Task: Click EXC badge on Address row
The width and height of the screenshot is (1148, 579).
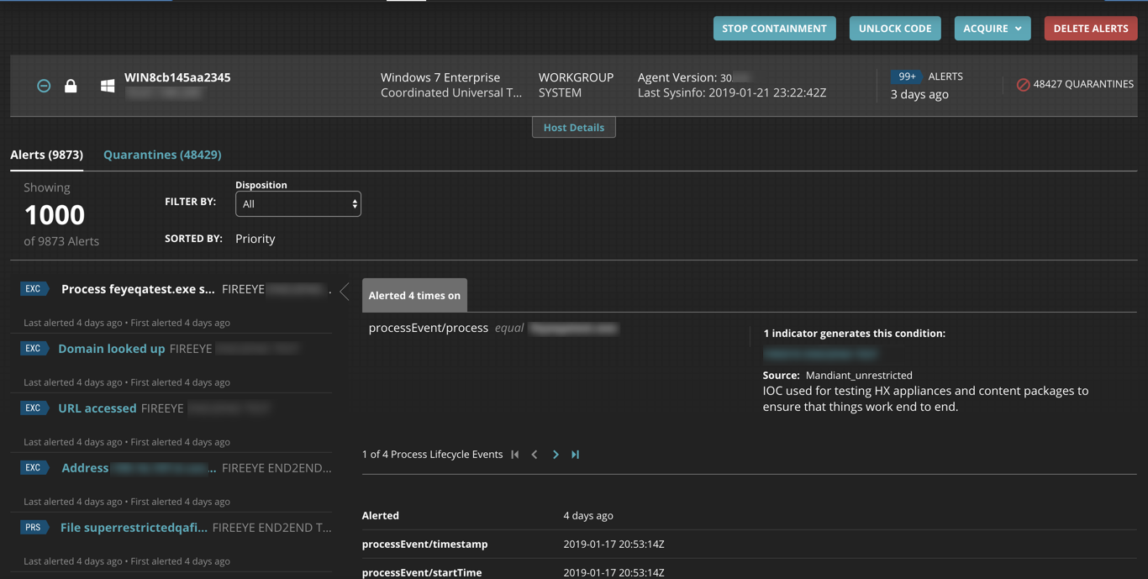Action: coord(34,468)
